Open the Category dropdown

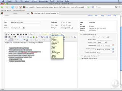tap(67, 28)
